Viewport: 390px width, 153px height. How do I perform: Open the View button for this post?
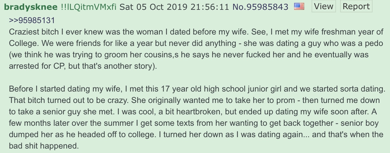(x=324, y=6)
